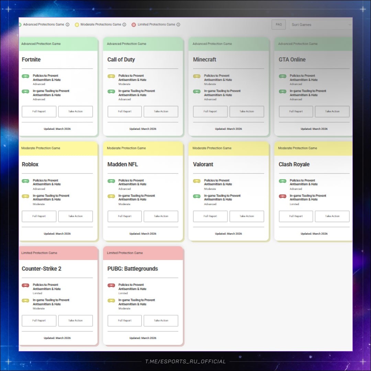Click Counter-Strike 2 policies red controller icon
The image size is (371, 371).
pos(25,285)
